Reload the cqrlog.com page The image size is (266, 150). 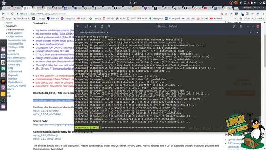click(x=12, y=13)
